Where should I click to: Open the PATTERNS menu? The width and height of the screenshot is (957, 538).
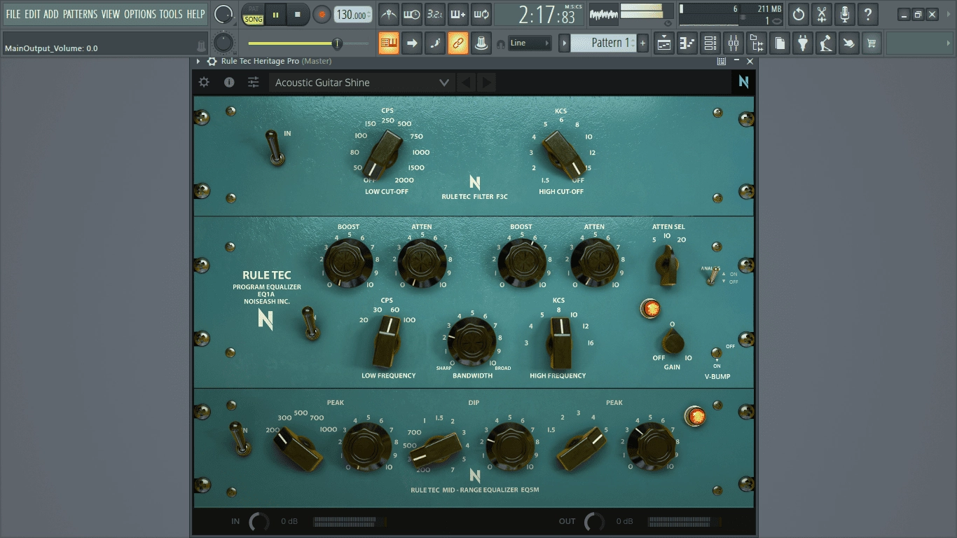(x=80, y=14)
